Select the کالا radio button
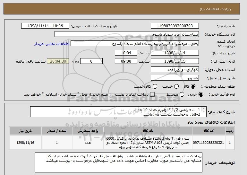The image size is (247, 175). 193,86
